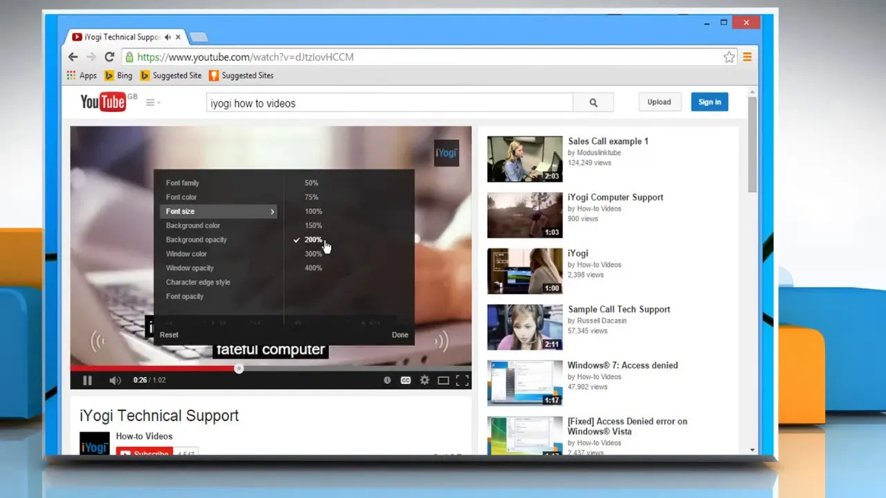Select the Character edge style option
The width and height of the screenshot is (886, 498).
[x=198, y=282]
